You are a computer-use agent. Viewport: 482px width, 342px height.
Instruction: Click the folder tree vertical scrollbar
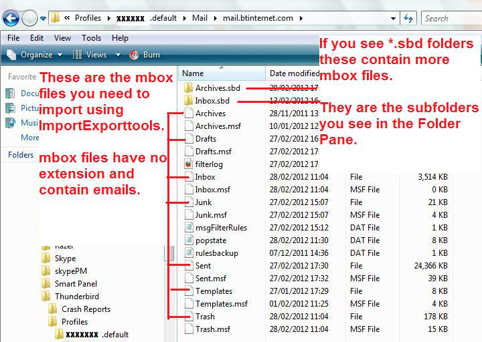[x=170, y=253]
